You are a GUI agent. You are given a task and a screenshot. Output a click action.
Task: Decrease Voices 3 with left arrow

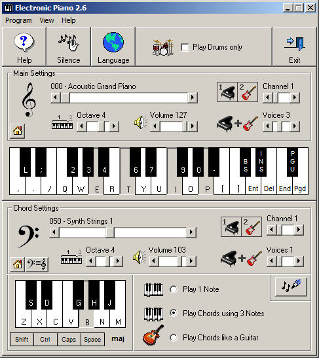268,126
